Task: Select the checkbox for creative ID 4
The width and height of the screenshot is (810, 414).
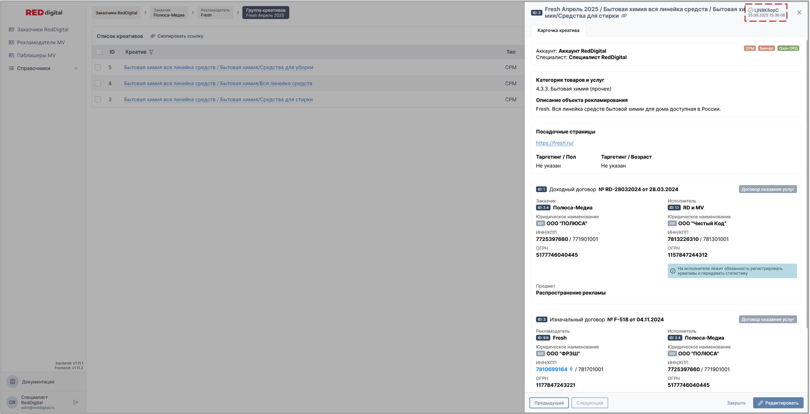Action: (x=98, y=83)
